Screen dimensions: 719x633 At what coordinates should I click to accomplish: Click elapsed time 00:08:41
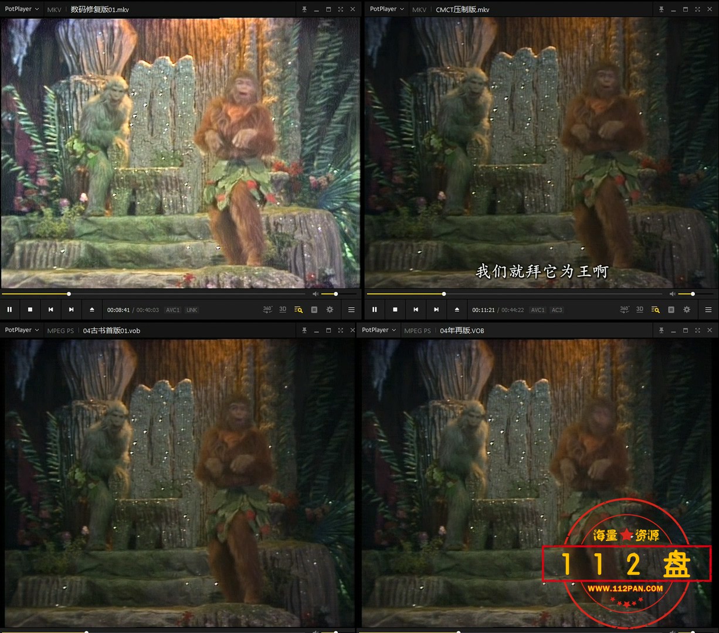(x=118, y=310)
